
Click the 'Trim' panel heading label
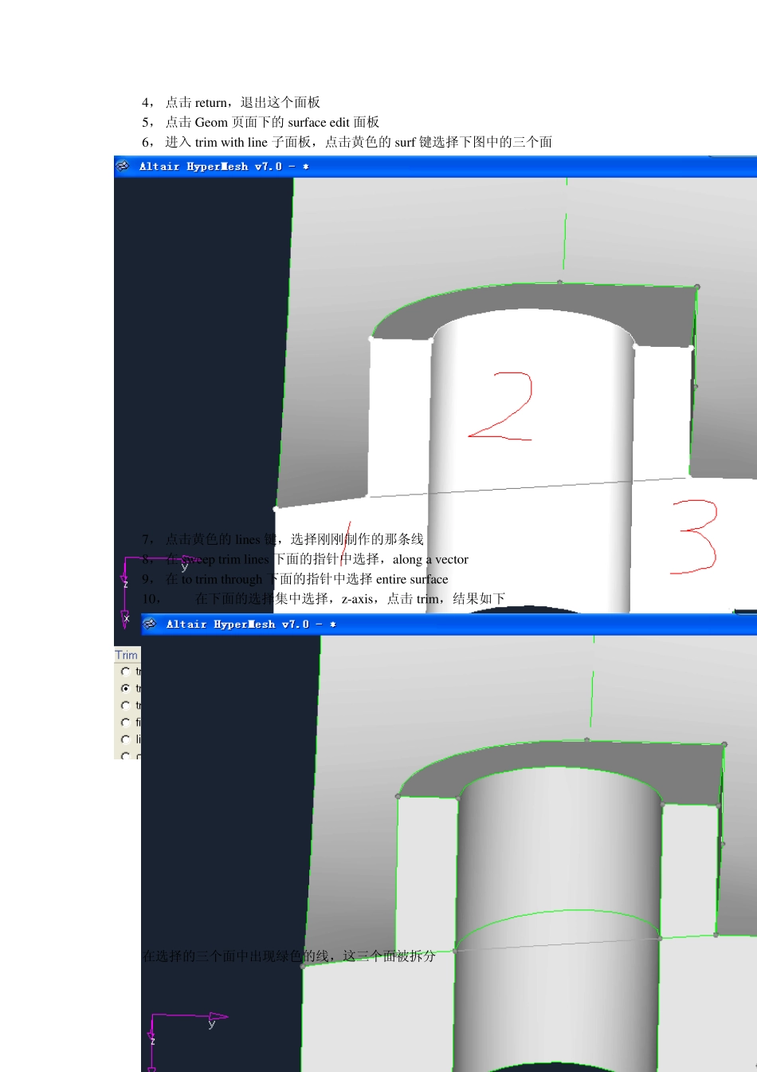click(x=126, y=656)
